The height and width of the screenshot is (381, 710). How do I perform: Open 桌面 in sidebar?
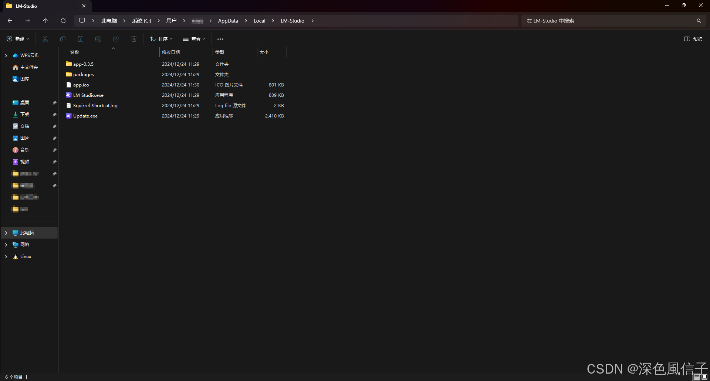25,103
